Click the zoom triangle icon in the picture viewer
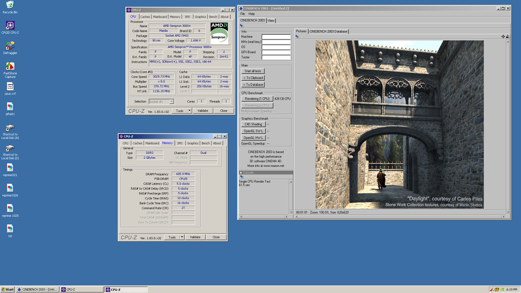This screenshot has width=521, height=293. [x=508, y=37]
